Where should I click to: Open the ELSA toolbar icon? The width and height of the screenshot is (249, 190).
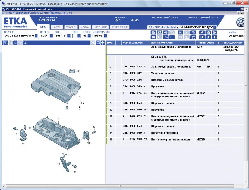181,33
